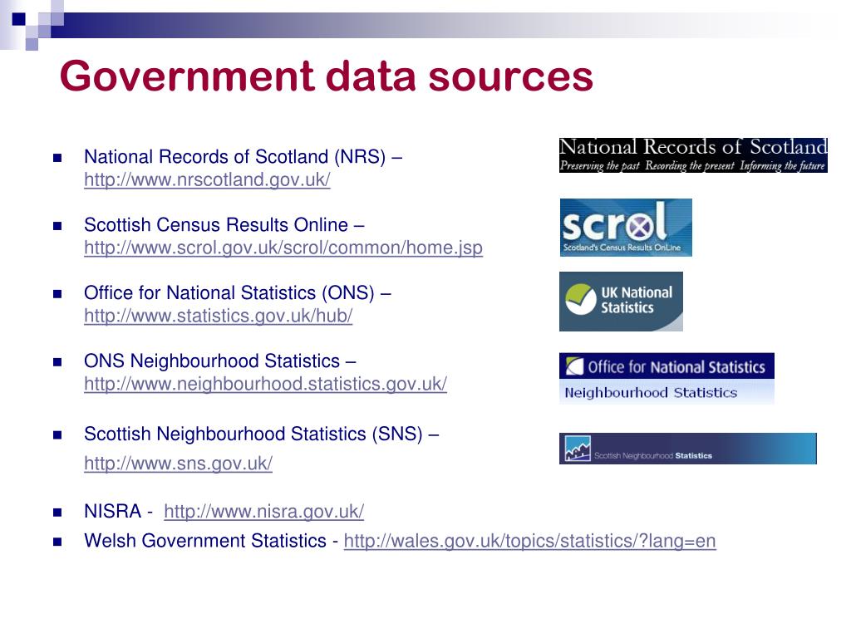This screenshot has height=638, width=851.
Task: Open the sns.gov.uk hyperlink
Action: [x=178, y=464]
